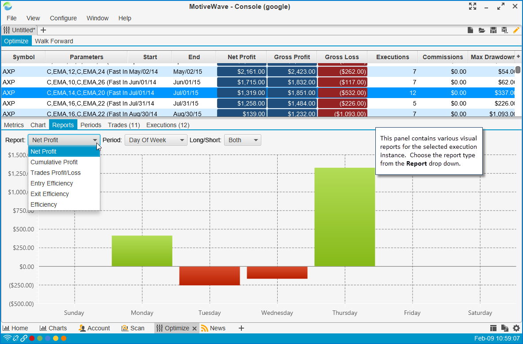Click the orange pencil edit icon
This screenshot has height=344, width=523.
coord(516,30)
